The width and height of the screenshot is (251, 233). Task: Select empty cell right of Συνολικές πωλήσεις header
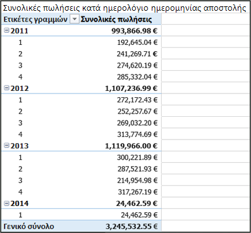click(205, 19)
